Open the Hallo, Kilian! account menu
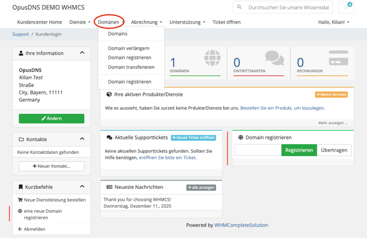Viewport: 367px width, 238px height. coord(334,22)
